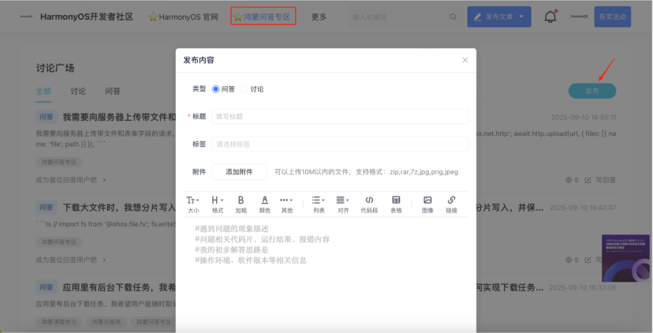653x333 pixels.
Task: Click into the content editor text area
Action: click(x=326, y=275)
